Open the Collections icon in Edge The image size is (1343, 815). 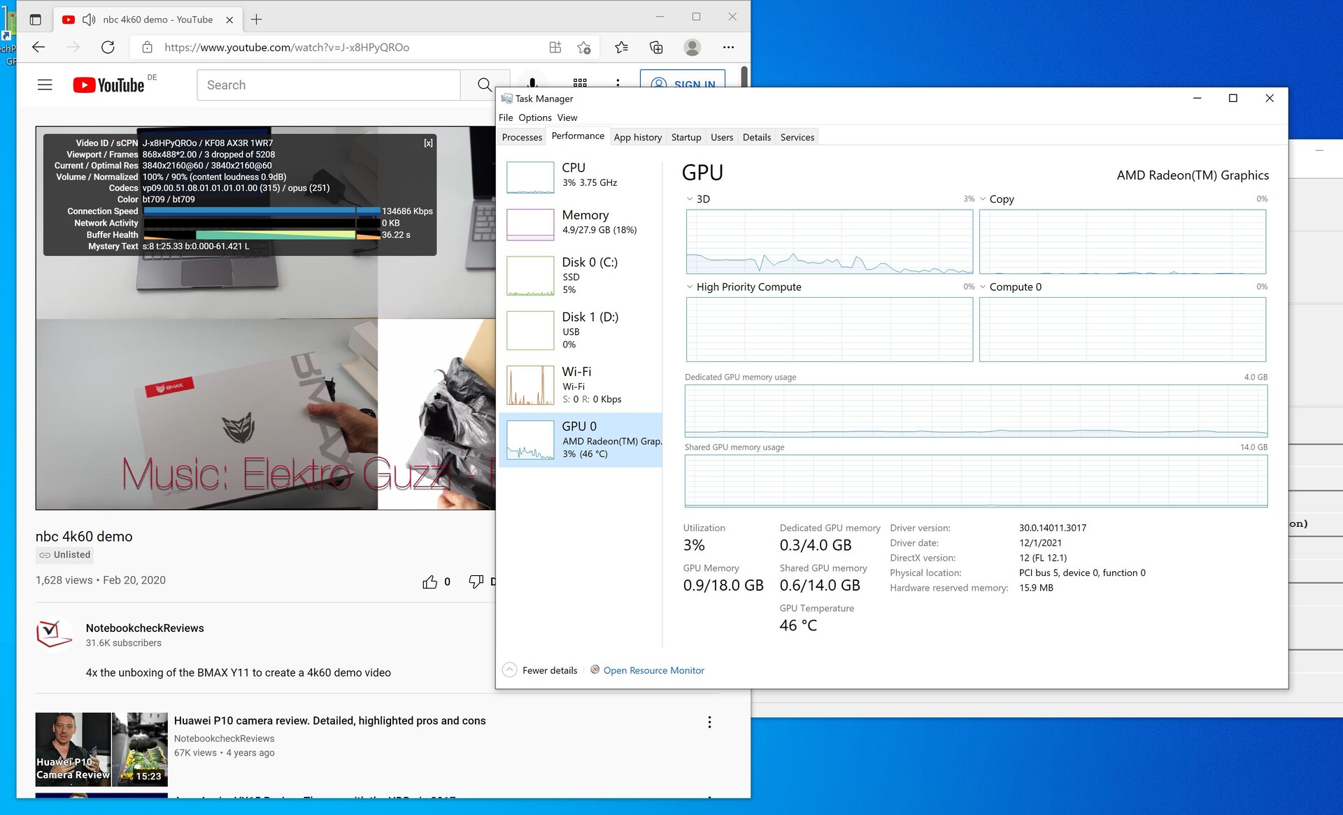(x=656, y=48)
